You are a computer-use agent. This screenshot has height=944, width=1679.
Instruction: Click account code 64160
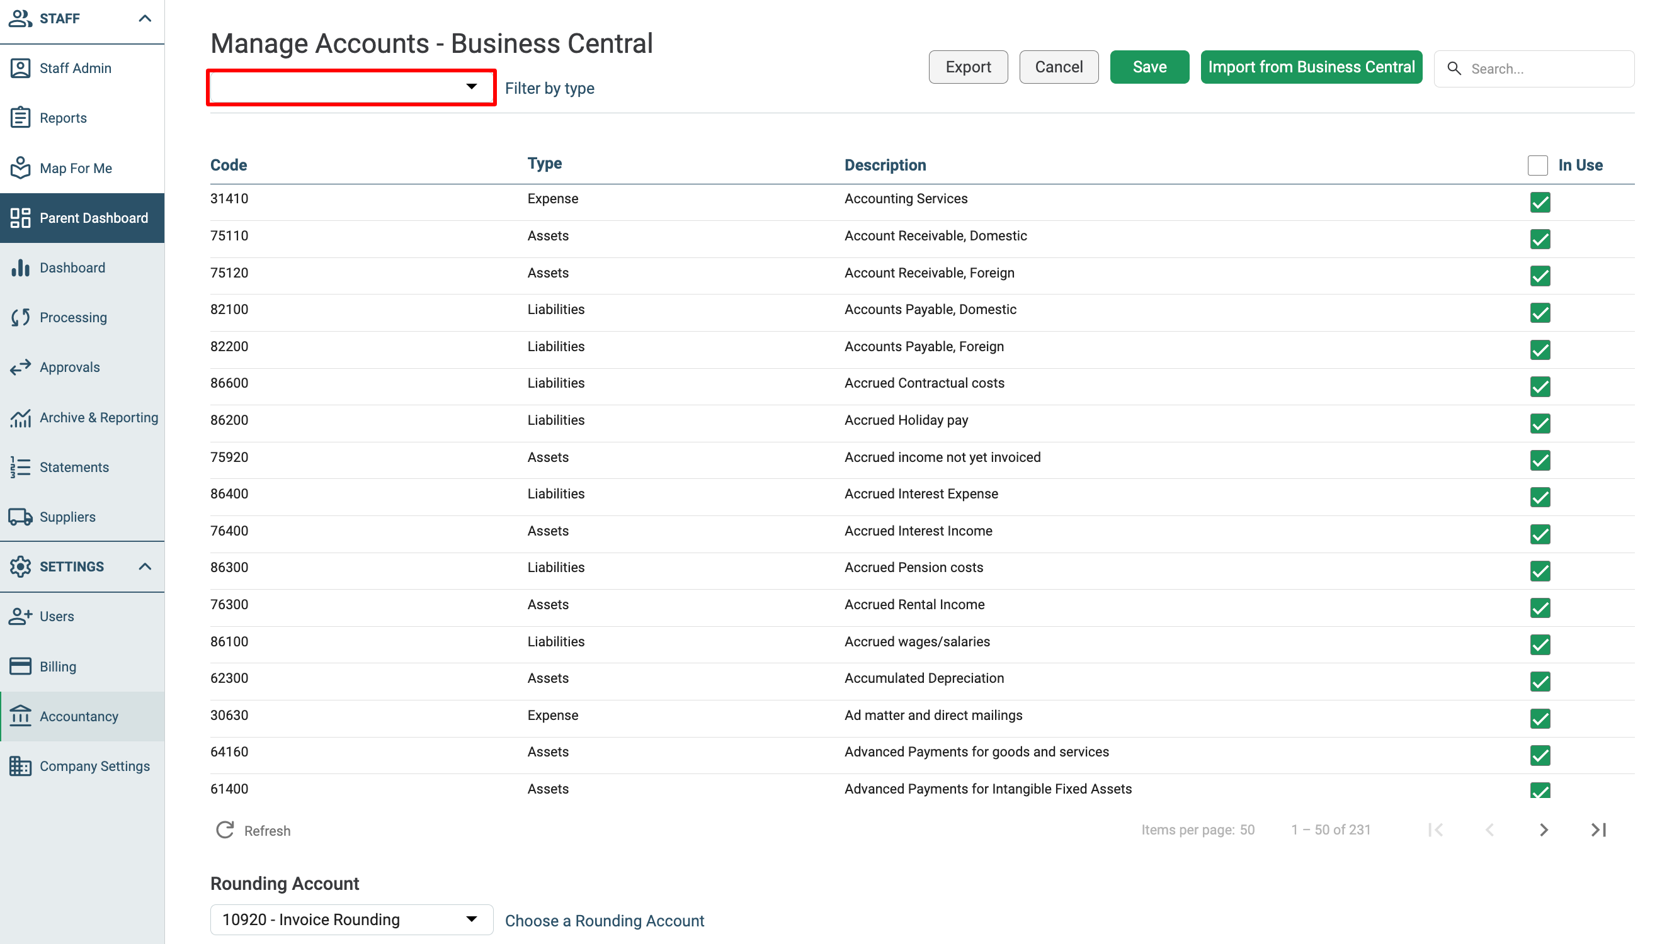coord(229,752)
